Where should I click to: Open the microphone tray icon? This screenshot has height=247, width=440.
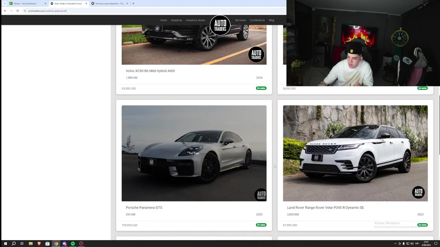point(404,244)
